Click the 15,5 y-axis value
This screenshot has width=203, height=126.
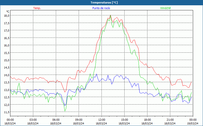7,53
